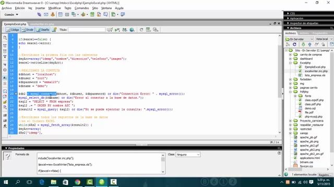334x187 pixels.
Task: Select lista_empresa.xls in file tree
Action: tap(315, 75)
